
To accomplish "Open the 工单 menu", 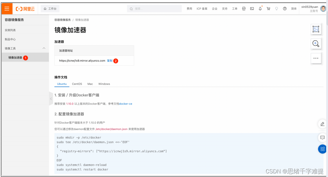I will coord(235,9).
